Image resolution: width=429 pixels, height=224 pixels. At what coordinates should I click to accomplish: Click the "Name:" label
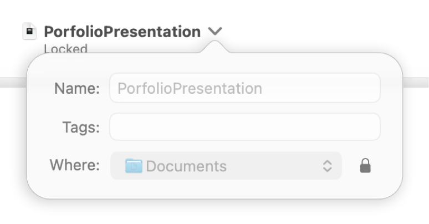(x=77, y=88)
